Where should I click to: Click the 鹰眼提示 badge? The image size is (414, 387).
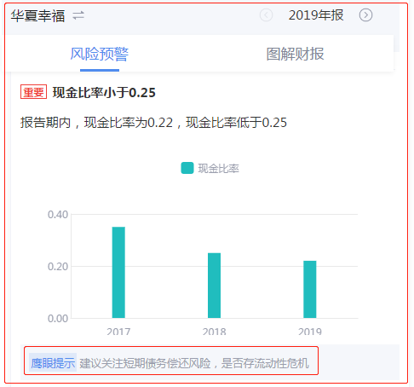click(x=53, y=362)
